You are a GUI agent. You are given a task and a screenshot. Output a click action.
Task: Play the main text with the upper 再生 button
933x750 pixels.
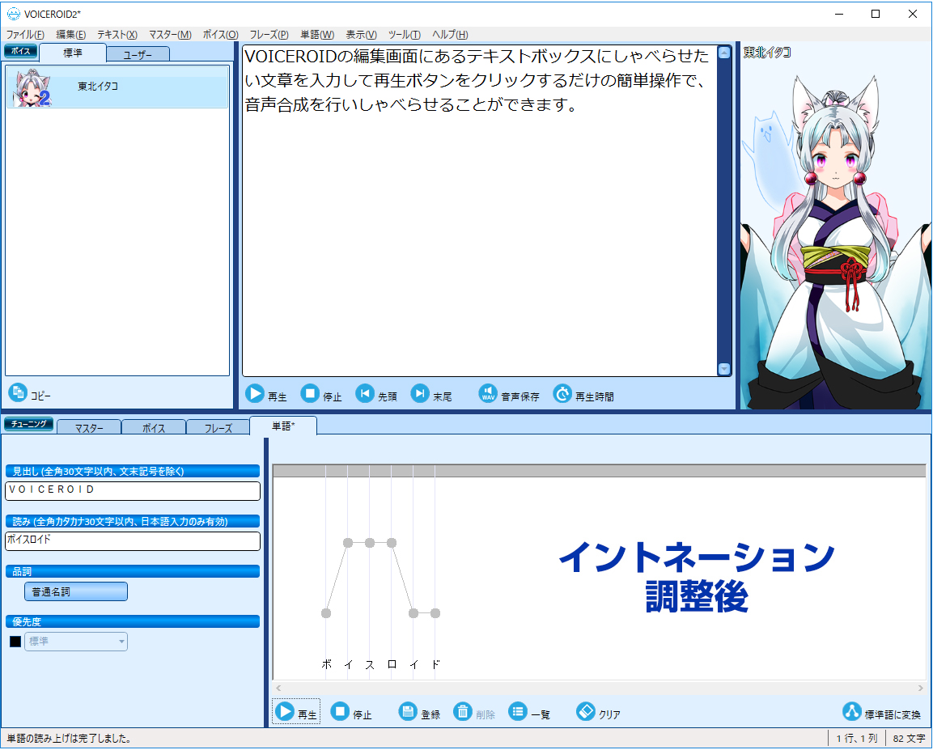point(266,395)
